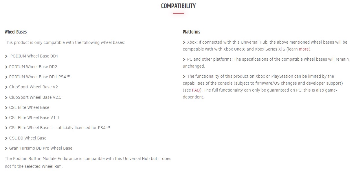358x175 pixels.
Task: Click the chevron beside CSL Elite Wheel Base V1.1
Action: coord(6,118)
